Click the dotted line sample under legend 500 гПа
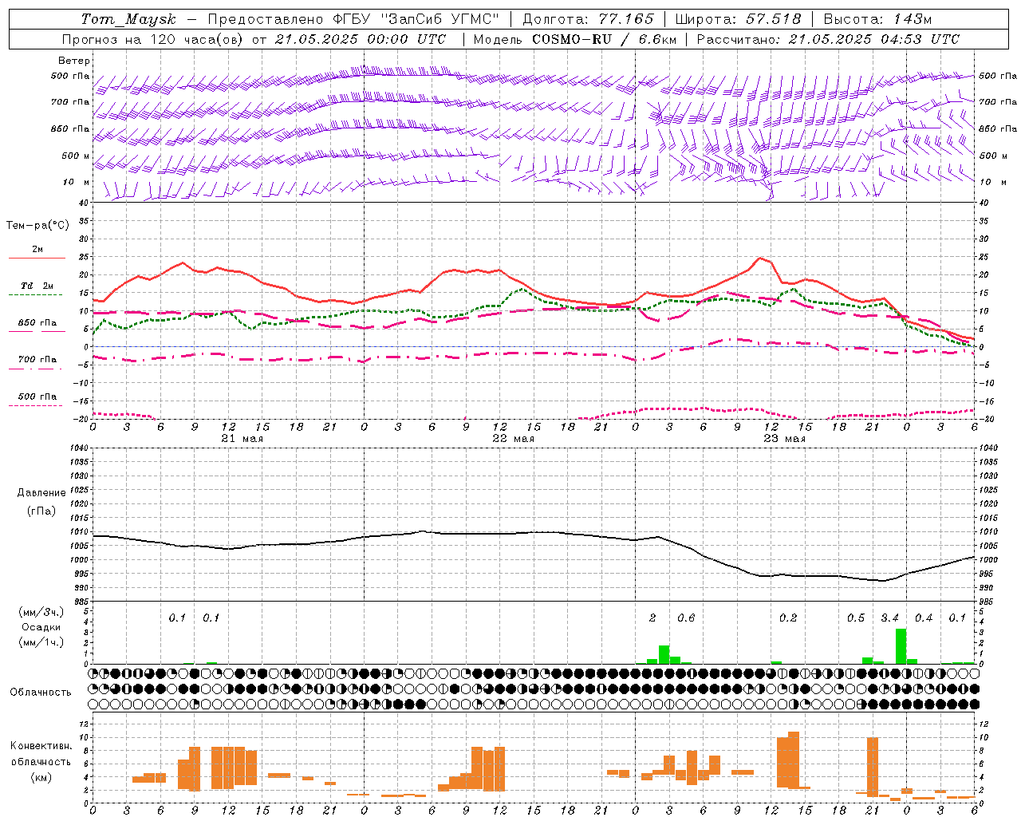 click(36, 405)
